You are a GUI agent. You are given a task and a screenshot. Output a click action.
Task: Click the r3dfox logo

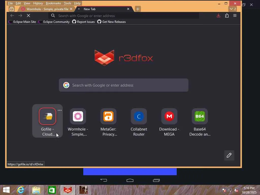click(x=124, y=58)
